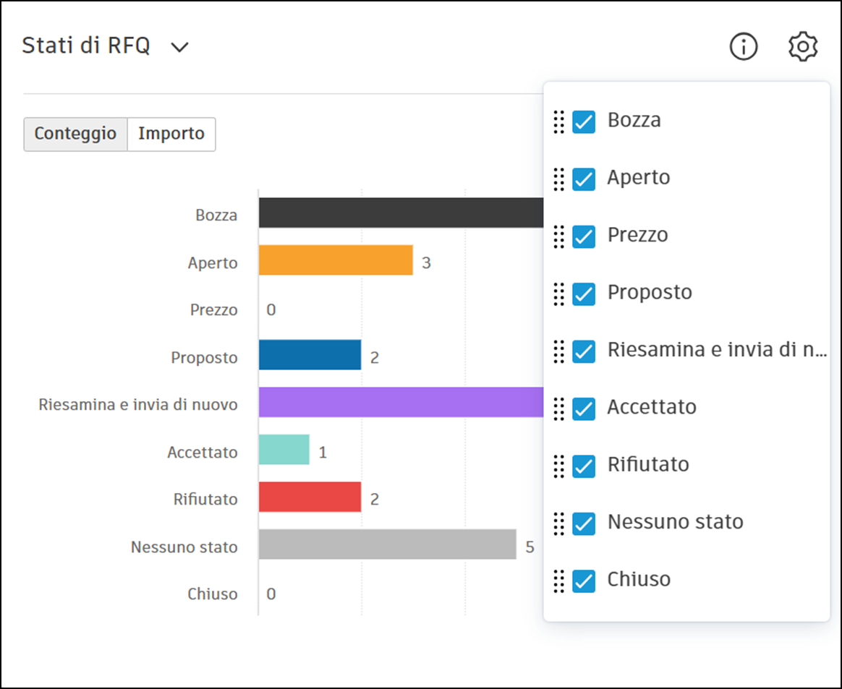
Task: Grab the drag handle beside Nessuno stato
Action: pos(558,523)
